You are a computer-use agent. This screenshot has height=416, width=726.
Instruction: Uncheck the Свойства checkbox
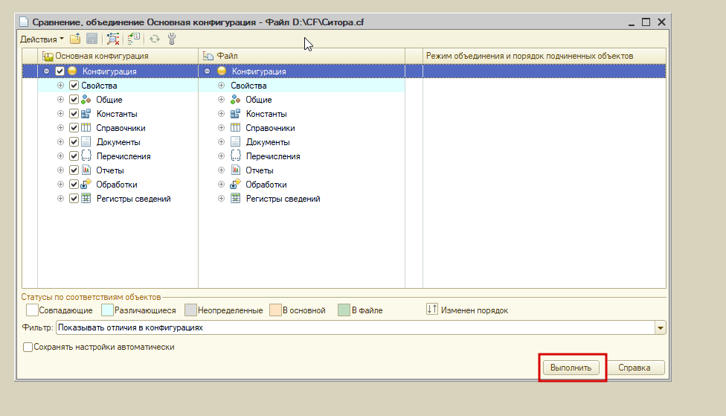coord(74,86)
